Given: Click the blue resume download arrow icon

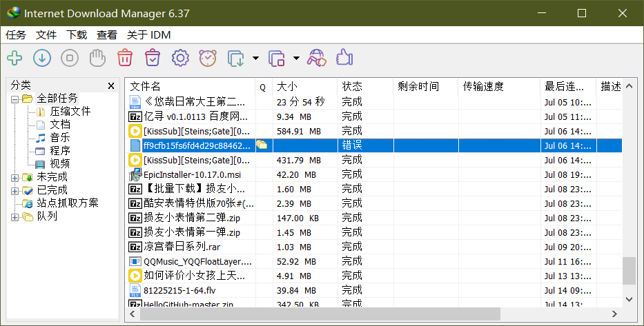Looking at the screenshot, I should click(42, 58).
